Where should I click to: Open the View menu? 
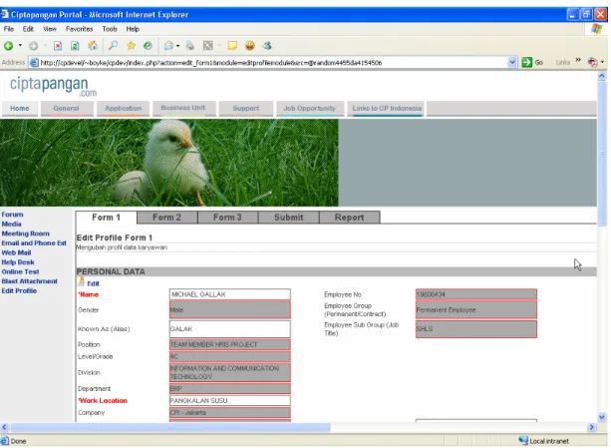point(50,29)
